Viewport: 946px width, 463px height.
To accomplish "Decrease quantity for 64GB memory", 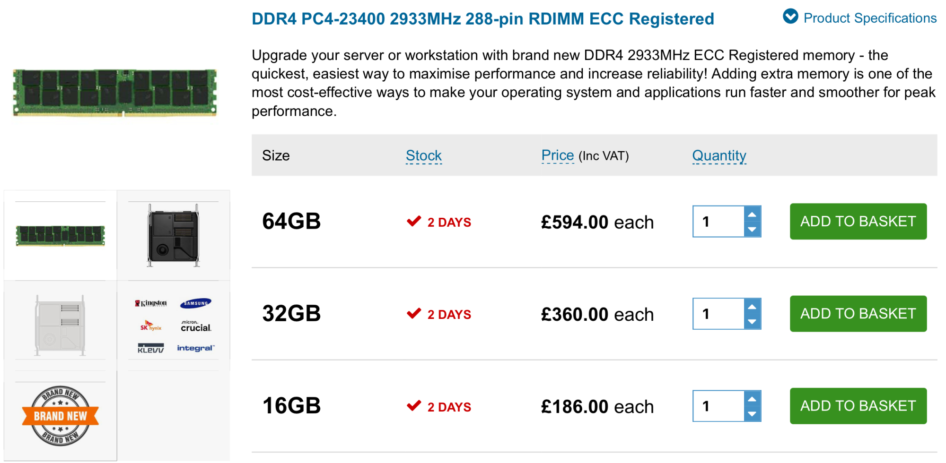I will [x=752, y=229].
